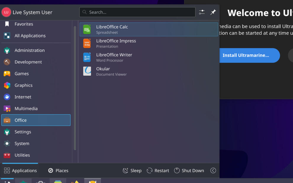The image size is (293, 183).
Task: Focus the Search field
Action: 137,12
